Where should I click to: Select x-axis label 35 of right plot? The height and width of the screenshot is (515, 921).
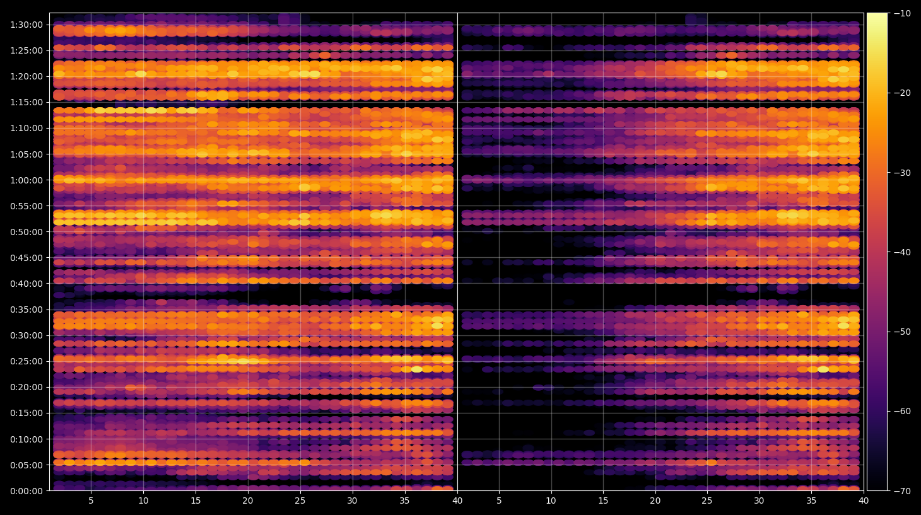811,501
